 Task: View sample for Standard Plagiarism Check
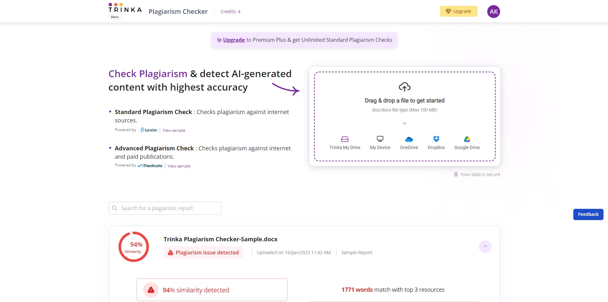[174, 130]
